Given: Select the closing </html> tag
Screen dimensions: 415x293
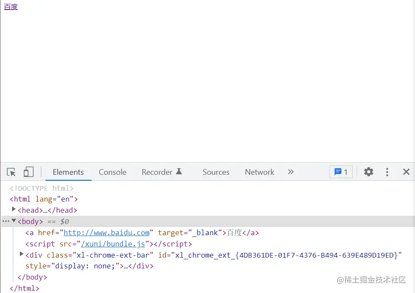Looking at the screenshot, I should pos(24,288).
